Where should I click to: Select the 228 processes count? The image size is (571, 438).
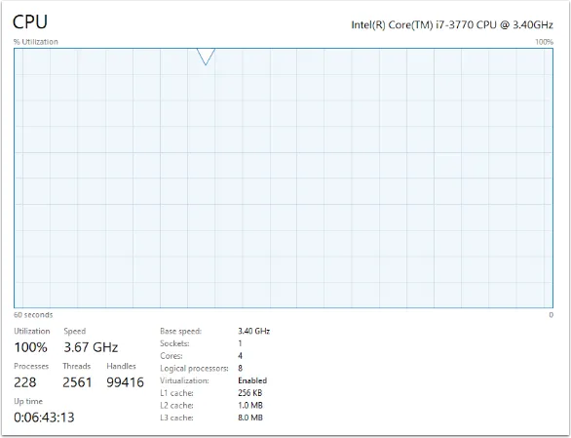24,382
